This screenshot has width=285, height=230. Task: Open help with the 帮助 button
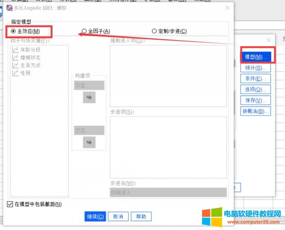141,217
